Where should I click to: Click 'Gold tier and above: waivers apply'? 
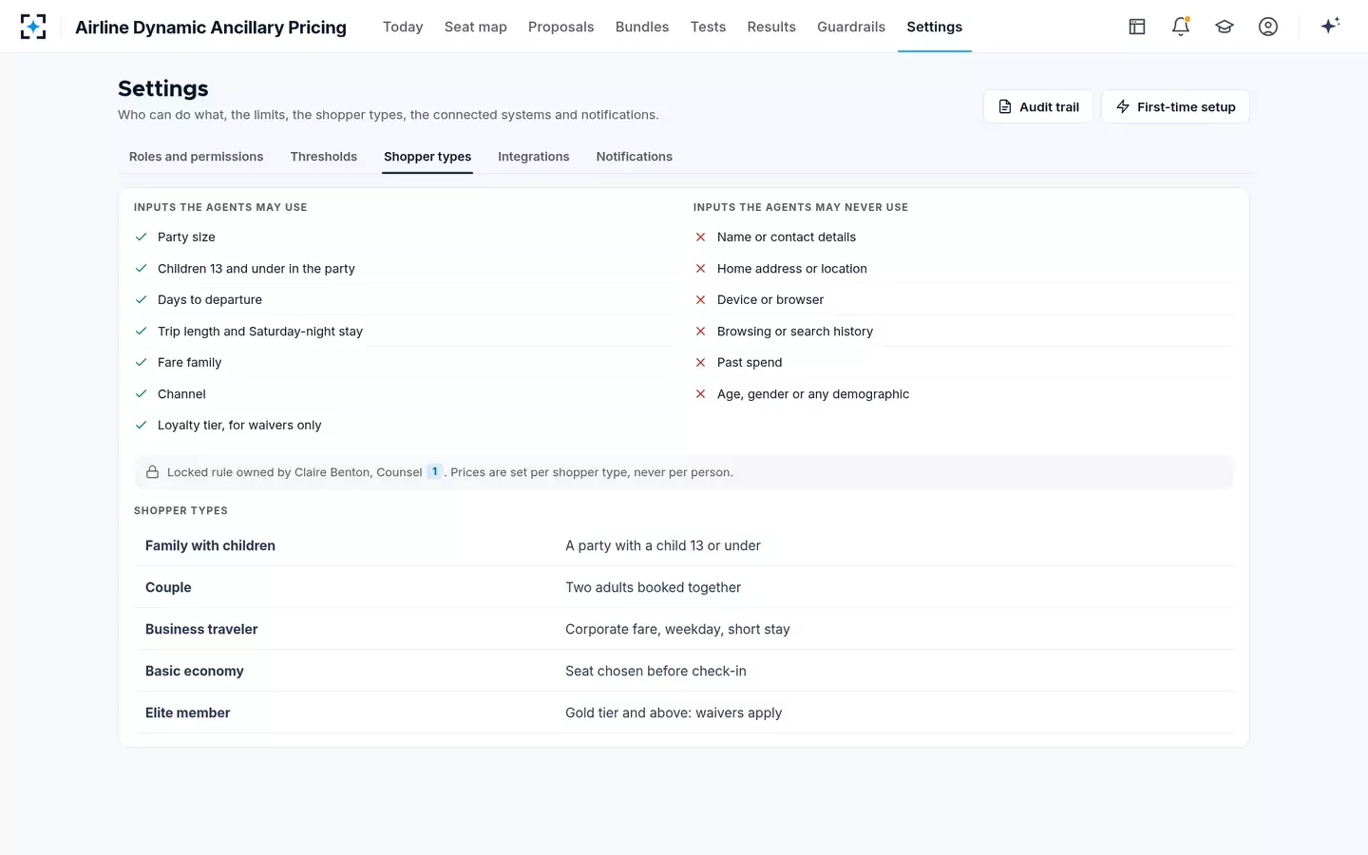point(674,712)
